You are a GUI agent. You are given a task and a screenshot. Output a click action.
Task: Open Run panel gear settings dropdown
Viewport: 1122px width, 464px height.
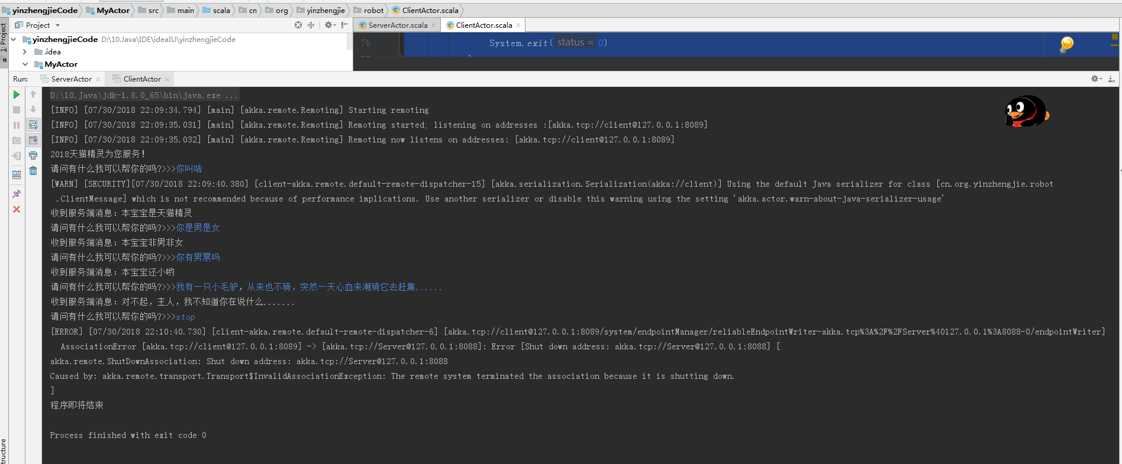(1097, 79)
